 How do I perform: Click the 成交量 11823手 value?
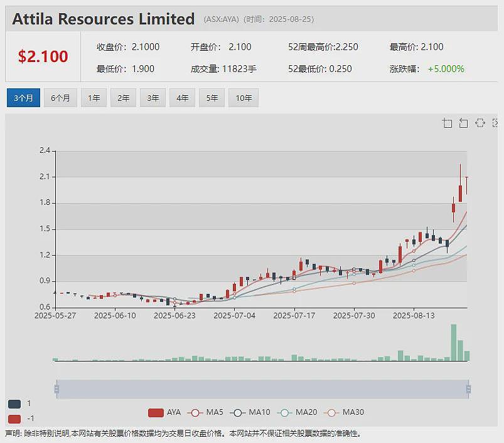tap(223, 69)
